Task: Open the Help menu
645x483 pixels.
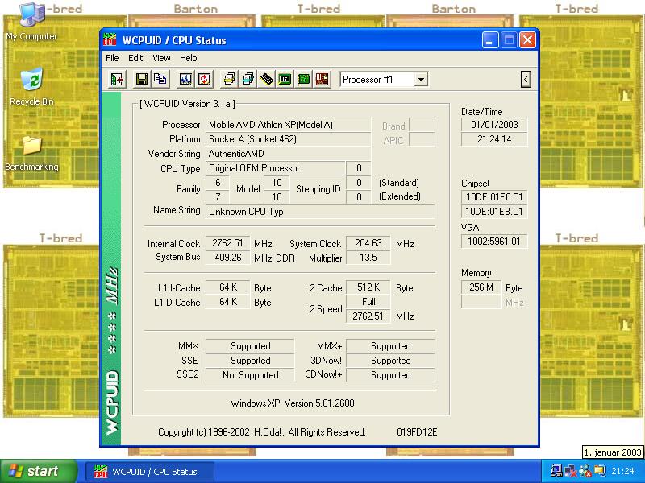Action: click(x=189, y=58)
